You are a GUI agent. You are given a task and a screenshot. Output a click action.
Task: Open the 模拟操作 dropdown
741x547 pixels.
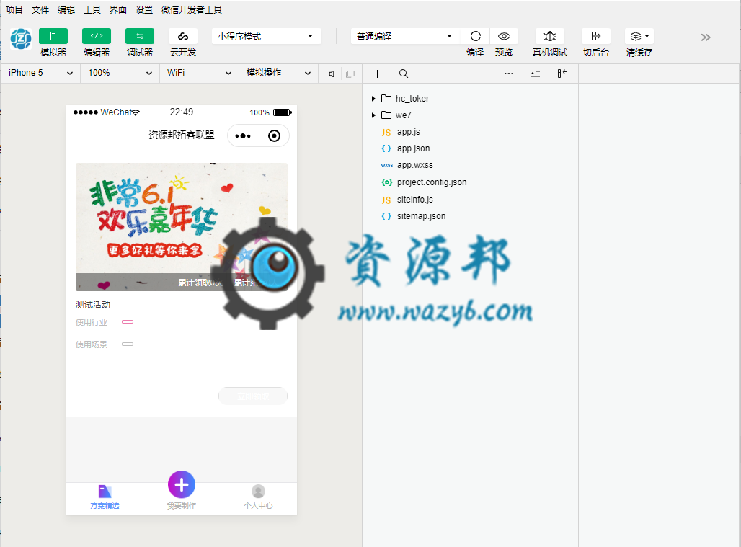[x=278, y=73]
